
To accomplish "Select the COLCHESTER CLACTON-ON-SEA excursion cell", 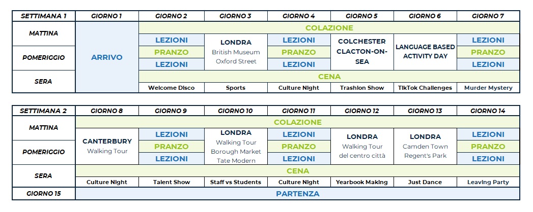I will pyautogui.click(x=361, y=52).
